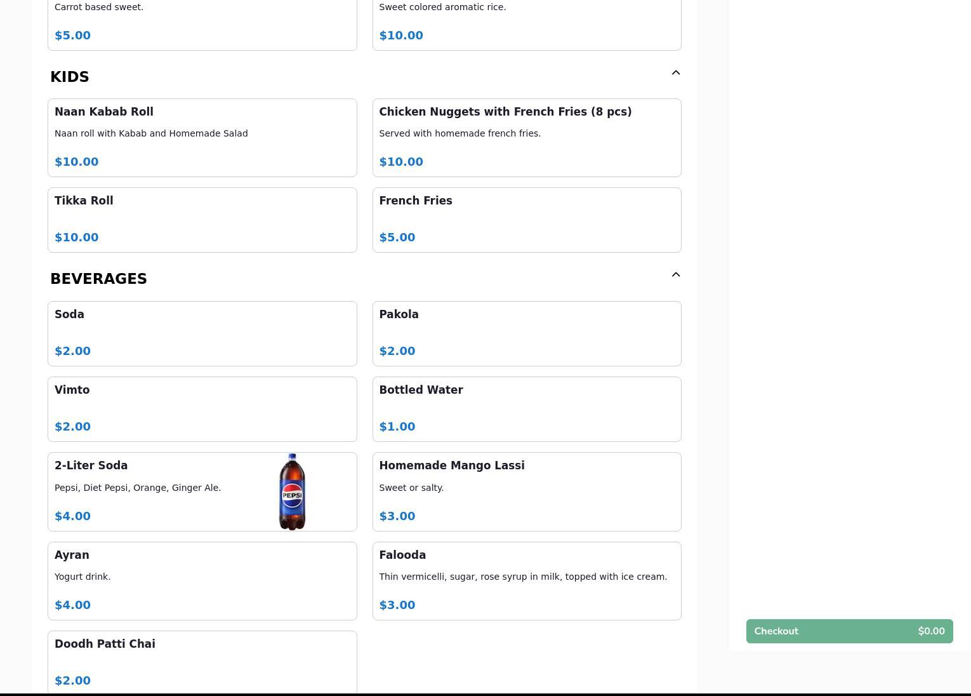This screenshot has width=971, height=696.
Task: Select French Fries from Kids menu
Action: pos(526,220)
